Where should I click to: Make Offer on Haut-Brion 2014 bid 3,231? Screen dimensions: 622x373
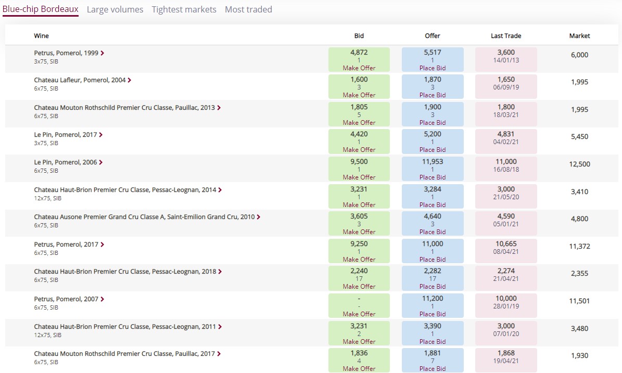(x=359, y=205)
